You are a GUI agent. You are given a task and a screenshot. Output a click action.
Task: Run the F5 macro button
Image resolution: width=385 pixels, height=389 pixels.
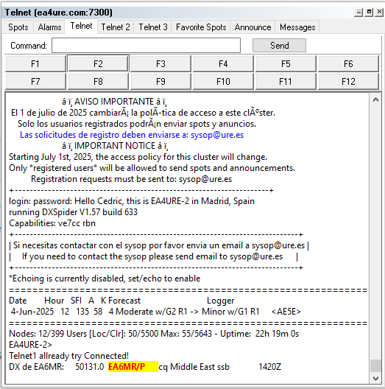pyautogui.click(x=286, y=64)
